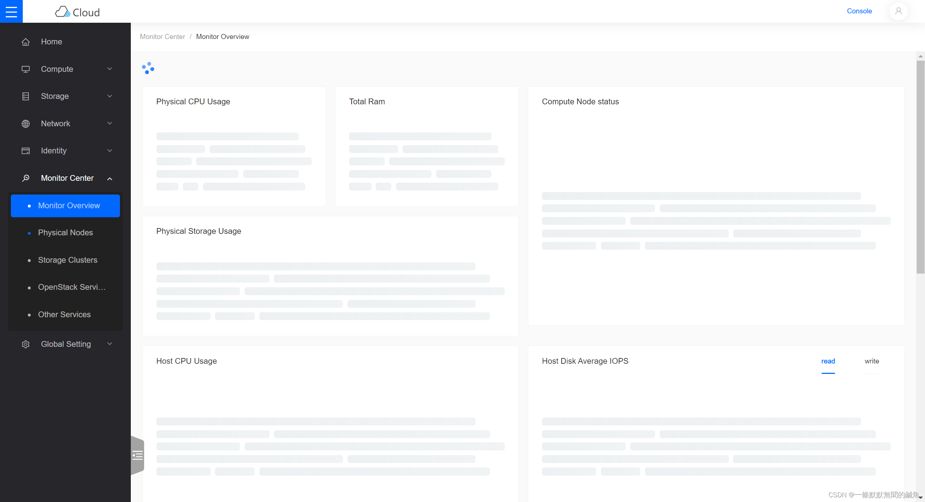
Task: Collapse the Monitor Center chevron
Action: tap(109, 178)
